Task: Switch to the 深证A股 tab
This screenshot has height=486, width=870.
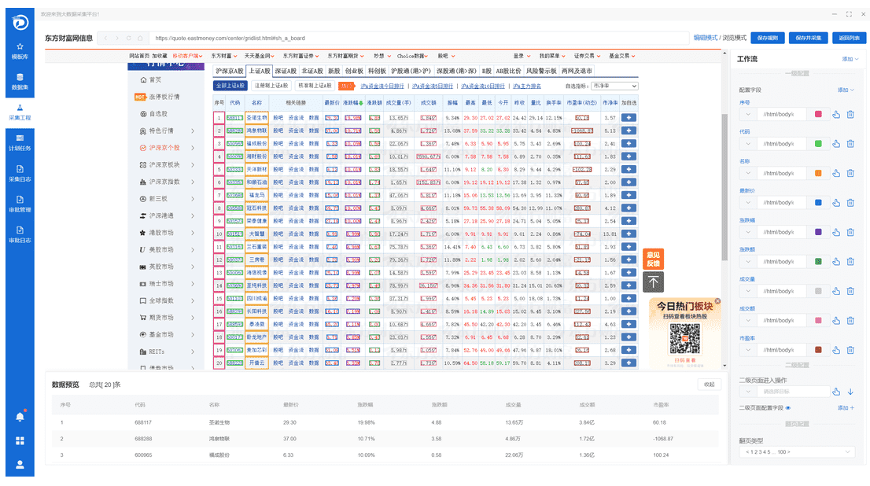Action: click(x=286, y=71)
